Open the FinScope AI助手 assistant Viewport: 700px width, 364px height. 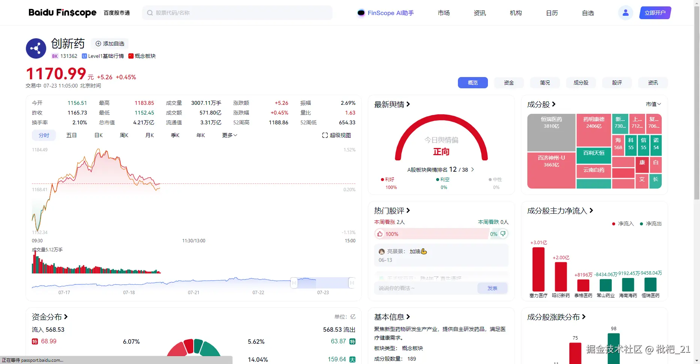pos(385,12)
